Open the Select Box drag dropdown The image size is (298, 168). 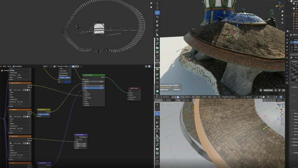coord(185,100)
